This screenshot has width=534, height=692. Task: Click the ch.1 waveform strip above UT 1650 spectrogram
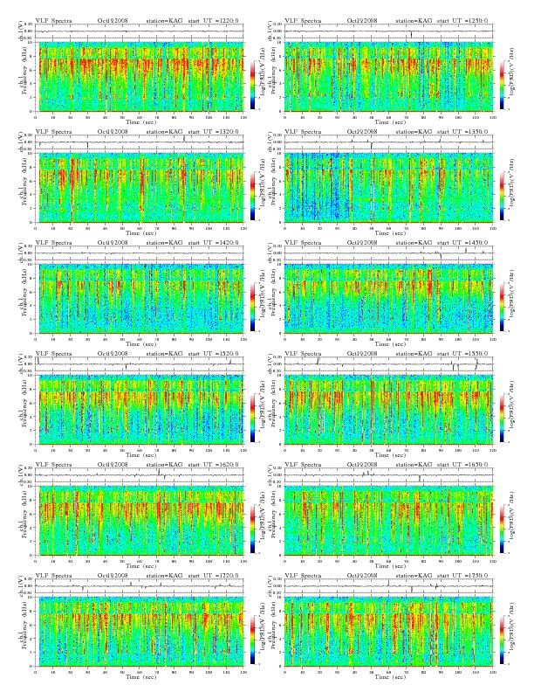tap(388, 475)
